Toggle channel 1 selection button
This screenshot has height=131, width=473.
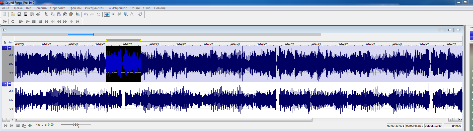5,48
